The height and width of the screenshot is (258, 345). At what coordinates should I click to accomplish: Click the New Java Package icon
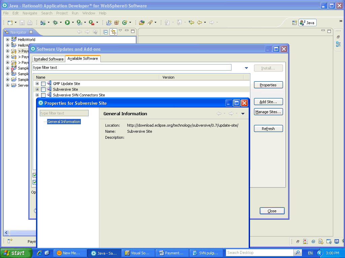[117, 23]
